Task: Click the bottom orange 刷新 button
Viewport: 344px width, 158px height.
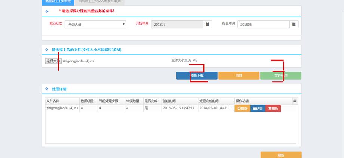Action: point(280,155)
